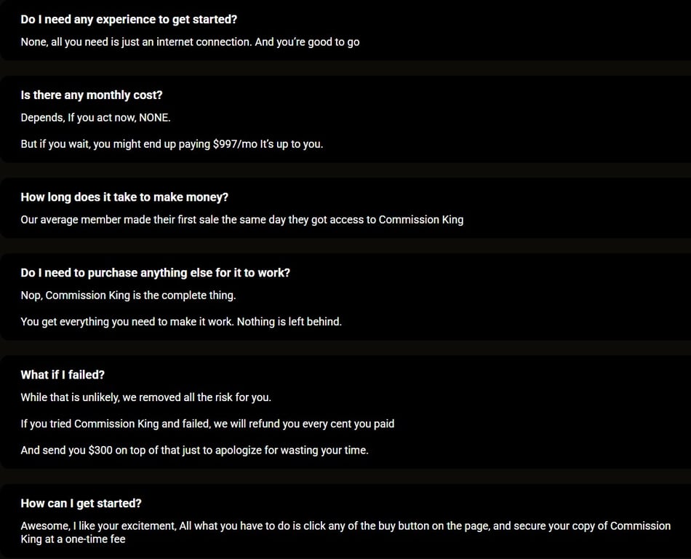The width and height of the screenshot is (691, 559).
Task: Click the internet connection answer text
Action: point(190,42)
